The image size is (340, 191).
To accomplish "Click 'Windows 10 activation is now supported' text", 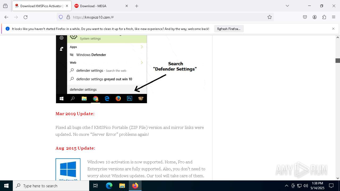I will (x=146, y=169).
